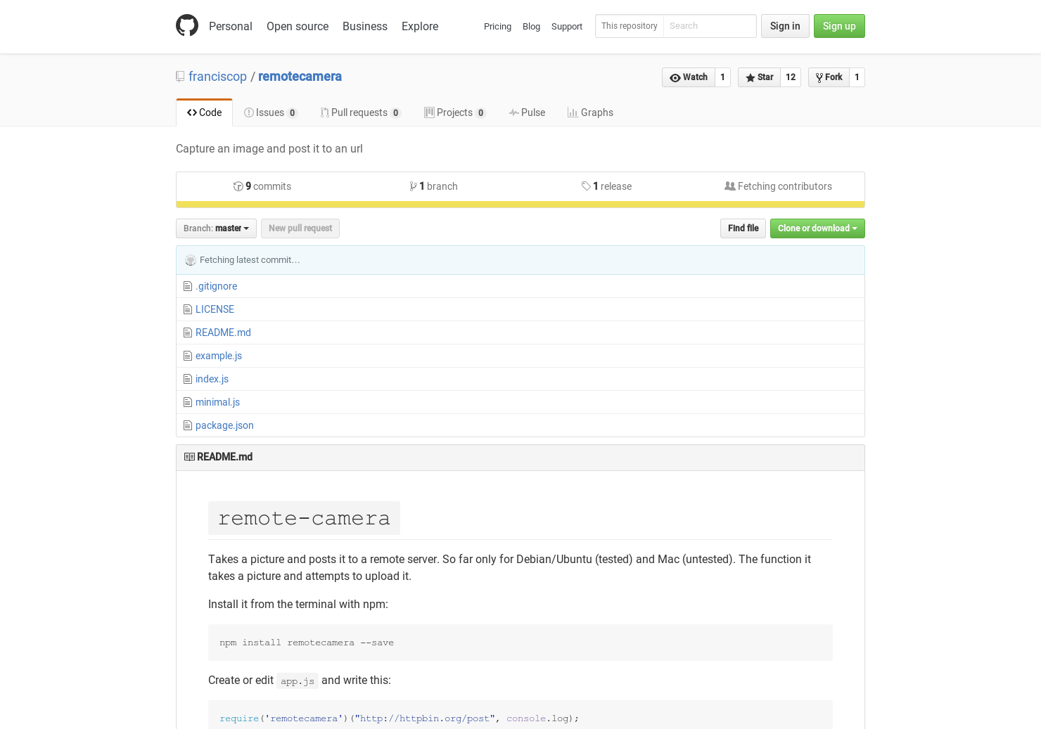Open the This repository search scope selector
Screen dimensions: 1041x729
(629, 26)
